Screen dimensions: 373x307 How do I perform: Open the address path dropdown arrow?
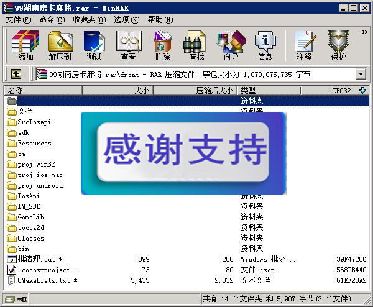click(x=361, y=74)
